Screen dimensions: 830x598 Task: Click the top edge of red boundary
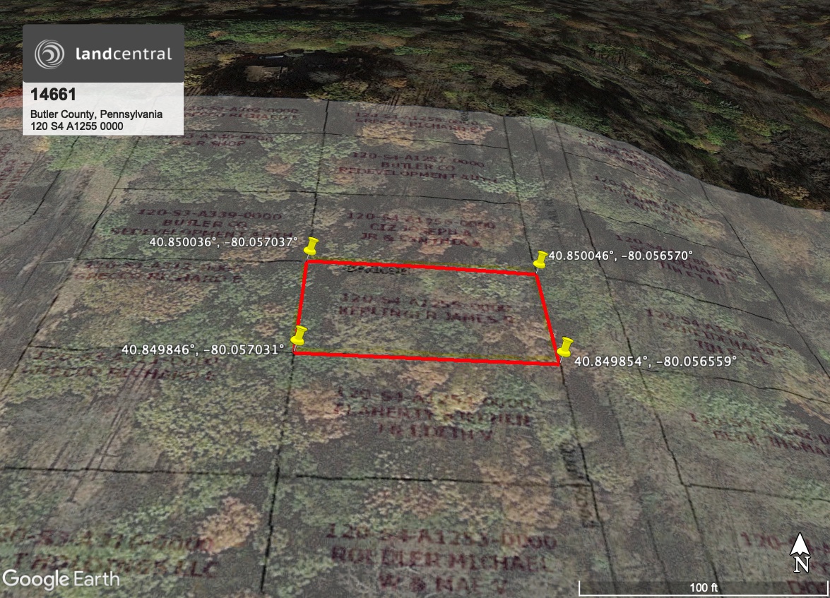[x=422, y=268]
